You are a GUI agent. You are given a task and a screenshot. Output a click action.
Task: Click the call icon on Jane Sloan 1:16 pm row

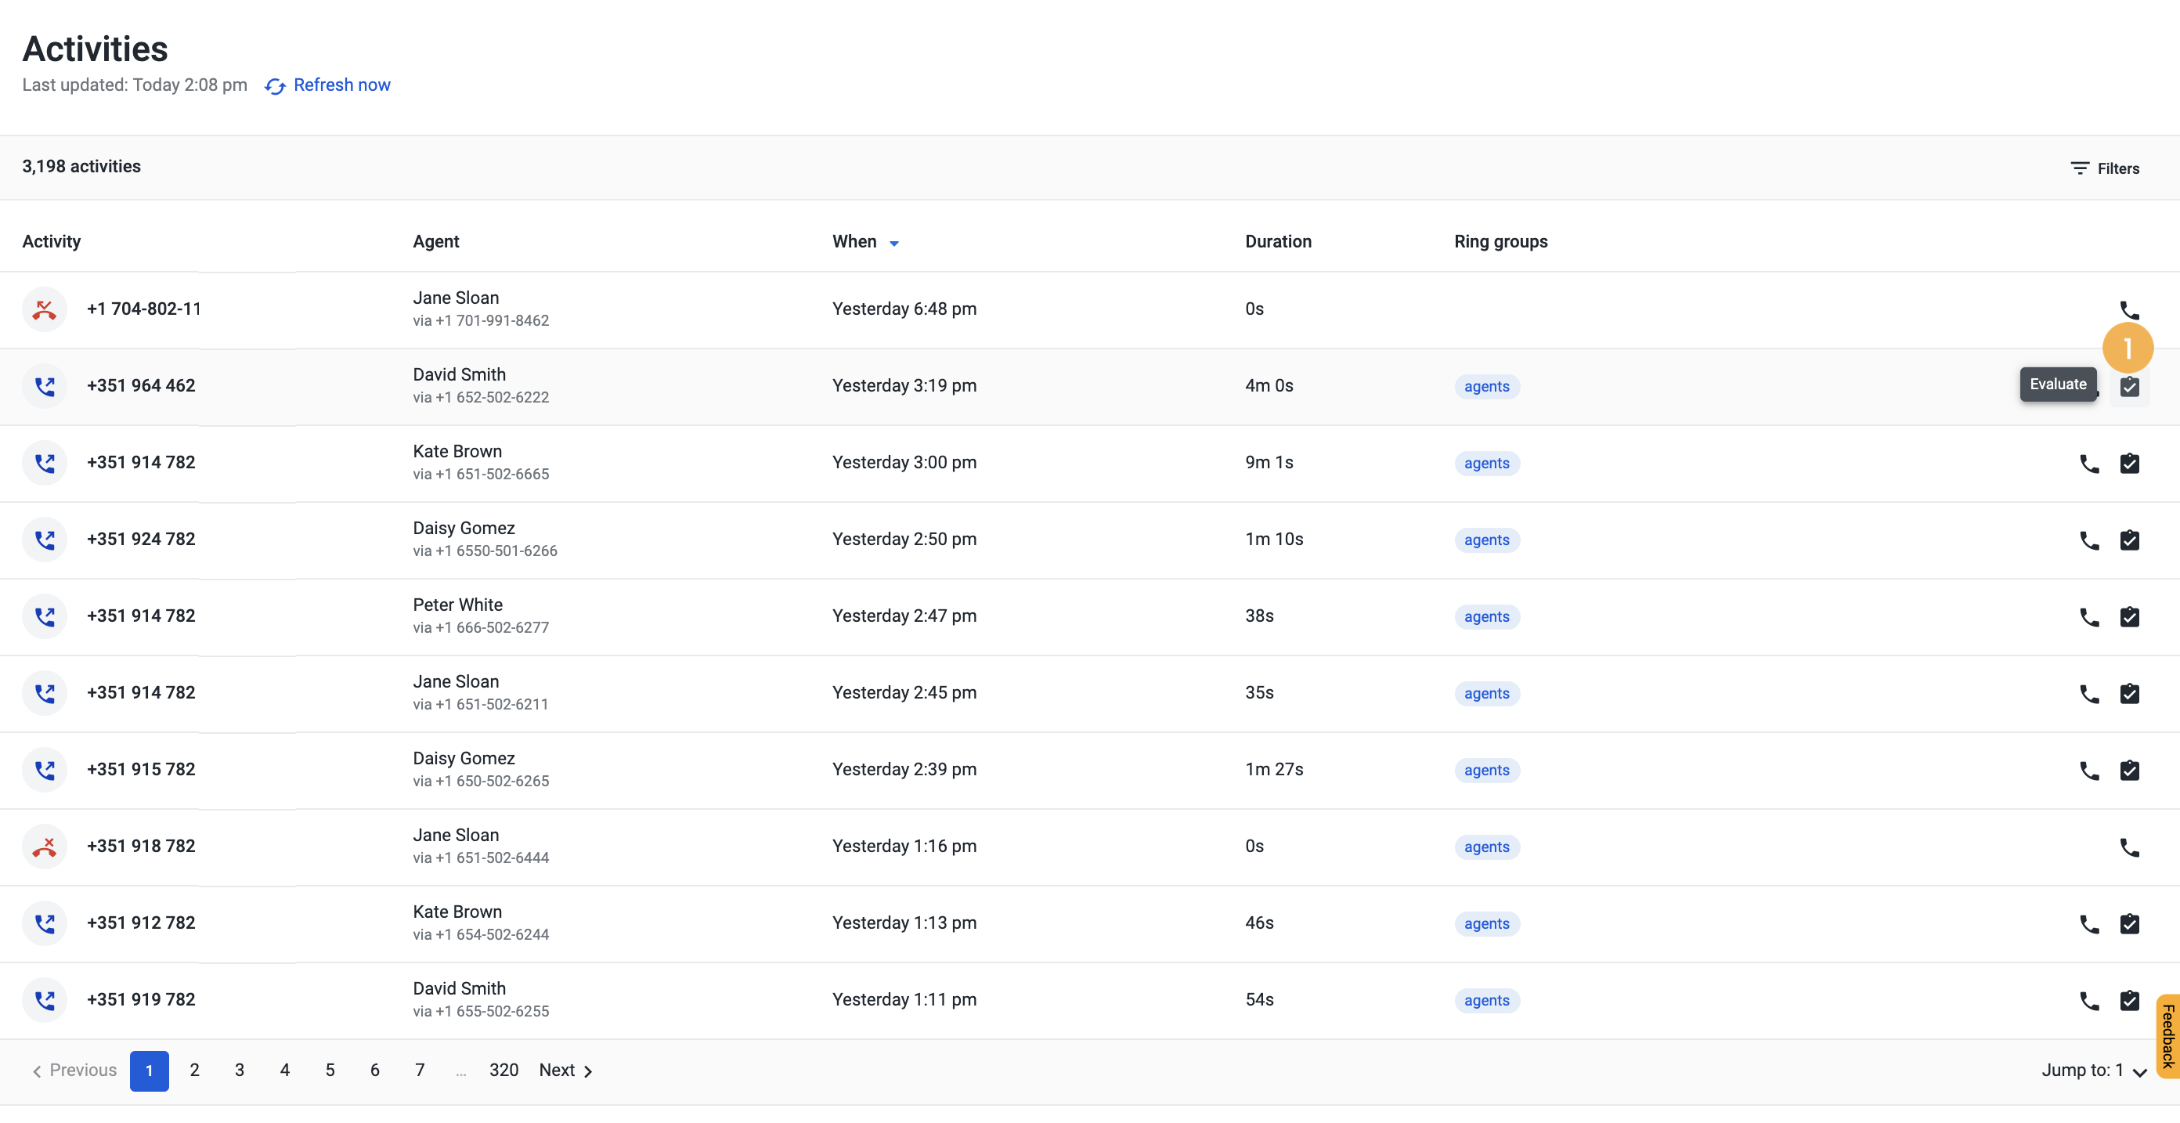coord(2129,847)
